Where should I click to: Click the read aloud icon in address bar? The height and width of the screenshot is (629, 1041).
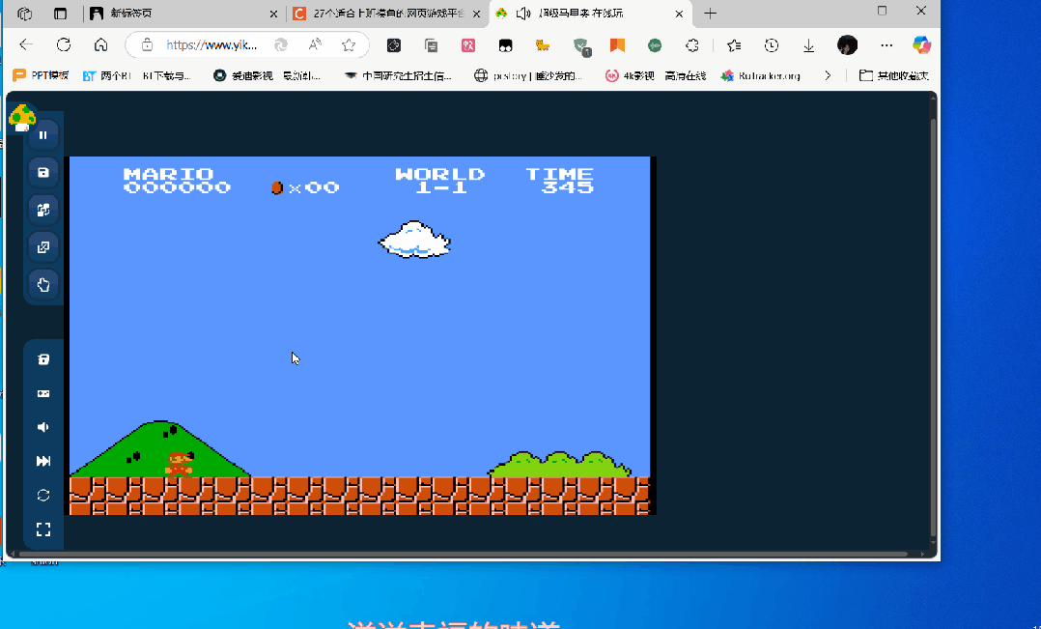[x=315, y=44]
